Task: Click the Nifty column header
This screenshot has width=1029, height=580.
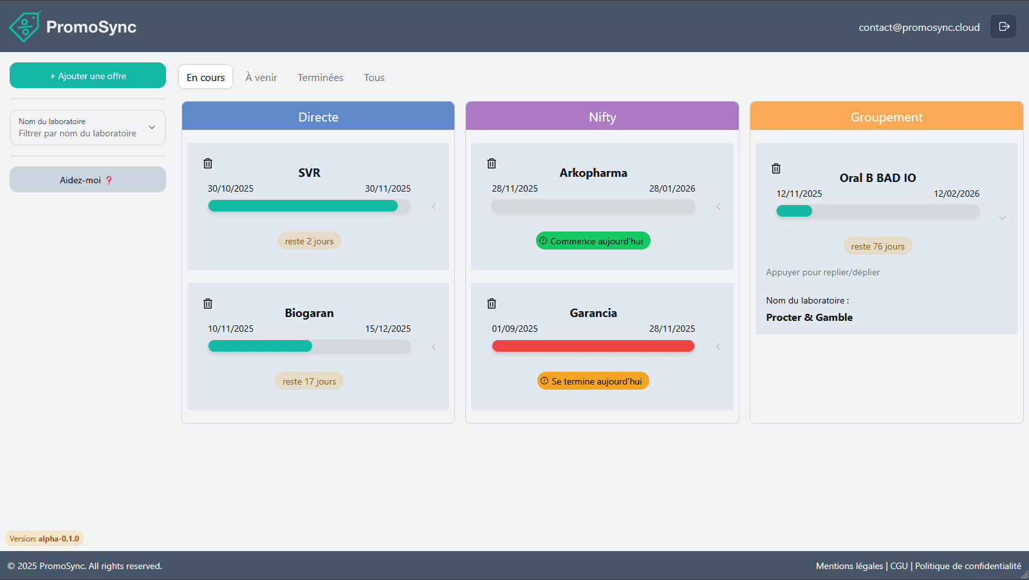Action: (602, 116)
